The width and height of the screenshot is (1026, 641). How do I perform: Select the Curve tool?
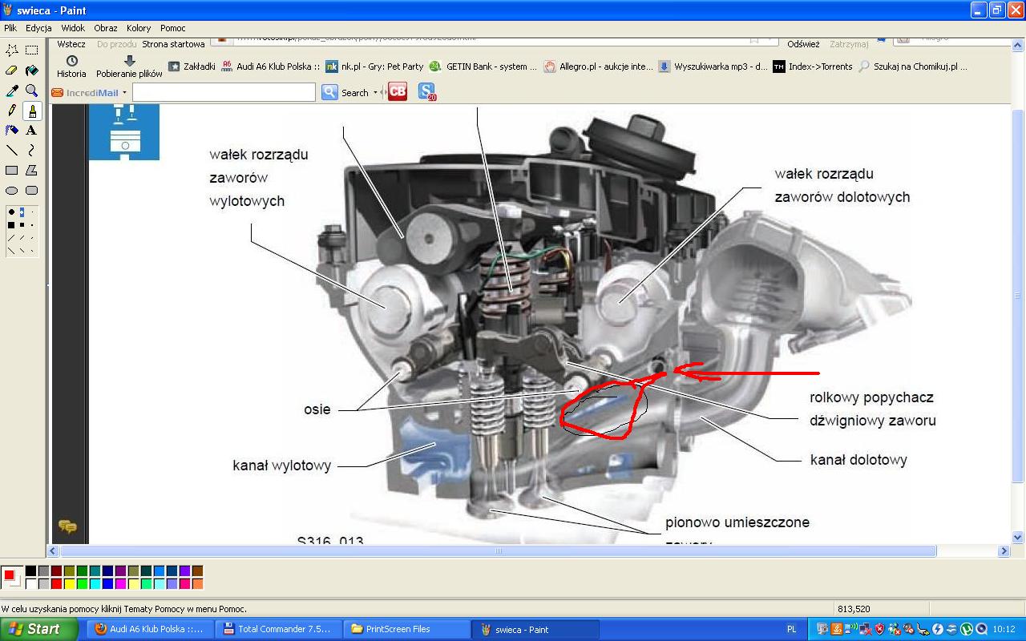tap(32, 151)
